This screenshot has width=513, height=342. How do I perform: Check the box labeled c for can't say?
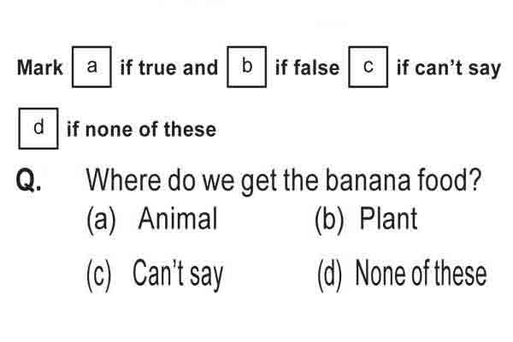tap(369, 67)
